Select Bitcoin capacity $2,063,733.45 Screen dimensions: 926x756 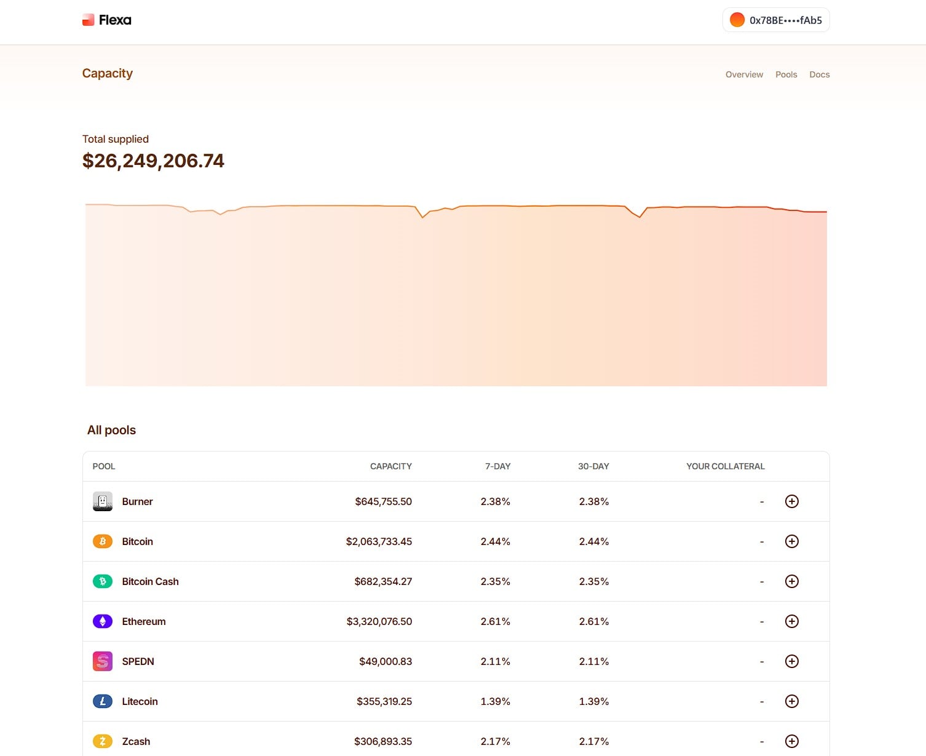tap(379, 541)
